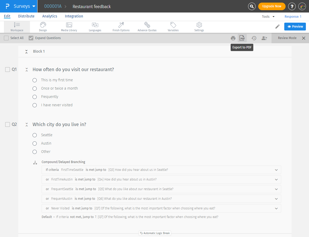The height and width of the screenshot is (237, 309).
Task: Select the Other city radio option
Action: pyautogui.click(x=35, y=152)
